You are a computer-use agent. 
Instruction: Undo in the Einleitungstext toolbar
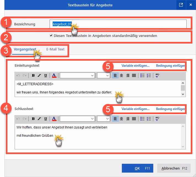(18, 76)
